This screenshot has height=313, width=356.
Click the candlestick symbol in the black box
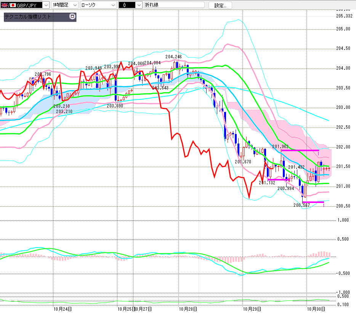point(124,5)
